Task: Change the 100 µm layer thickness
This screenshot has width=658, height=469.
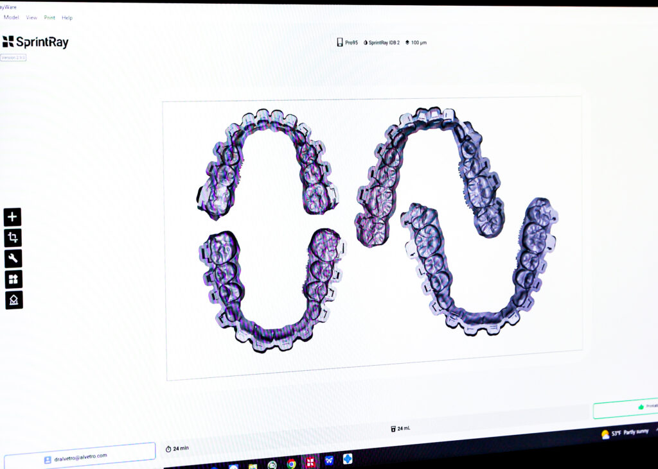Action: [x=416, y=42]
